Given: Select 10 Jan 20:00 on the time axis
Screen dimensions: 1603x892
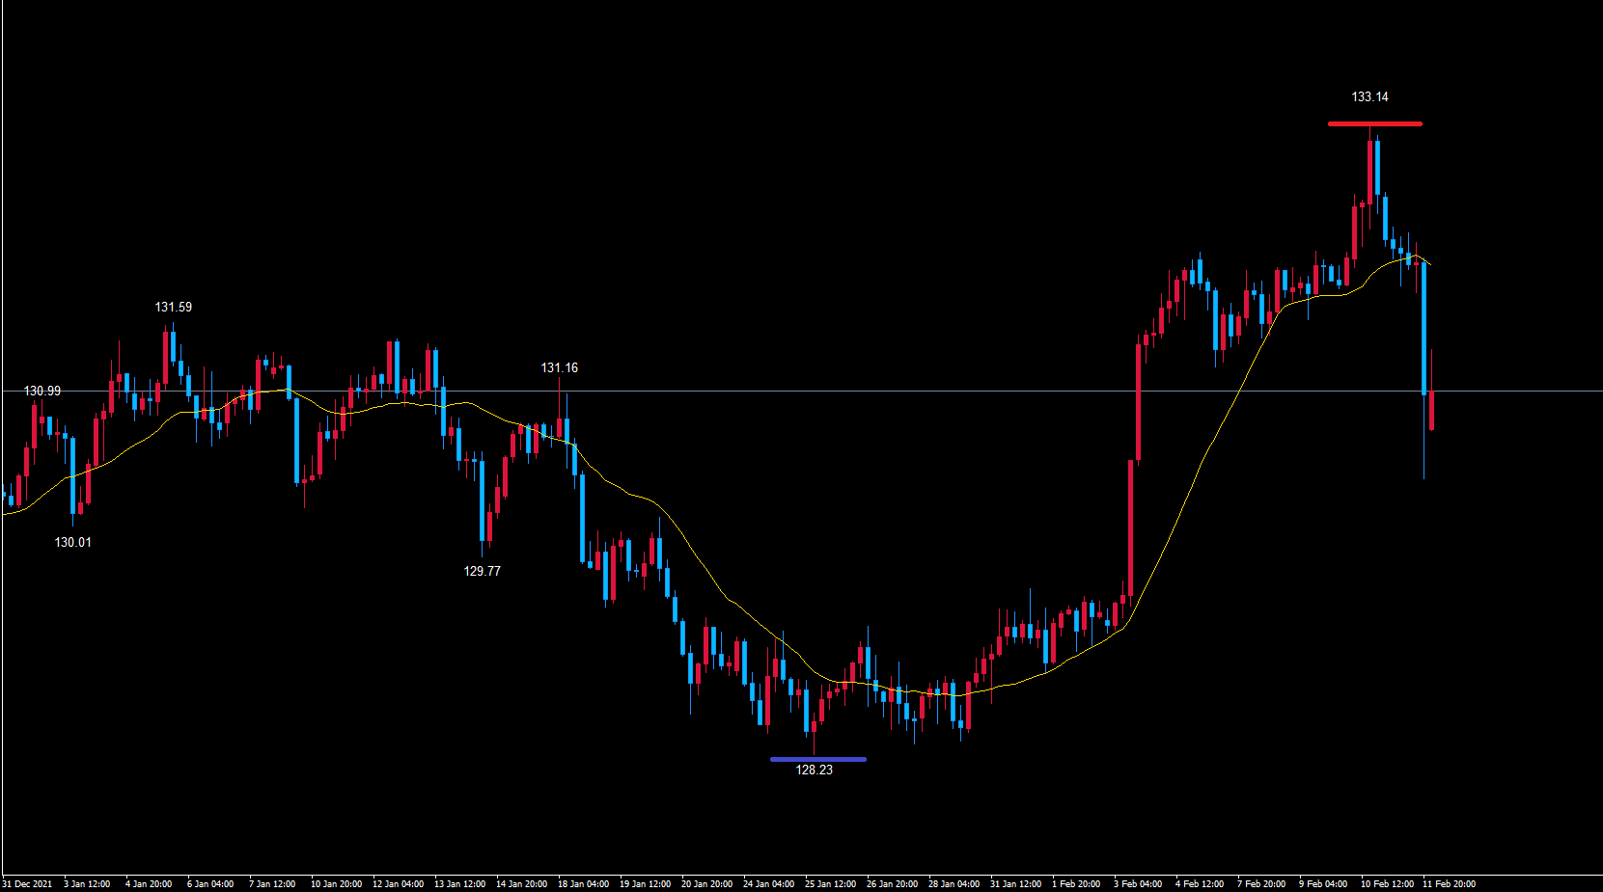Looking at the screenshot, I should 336,884.
